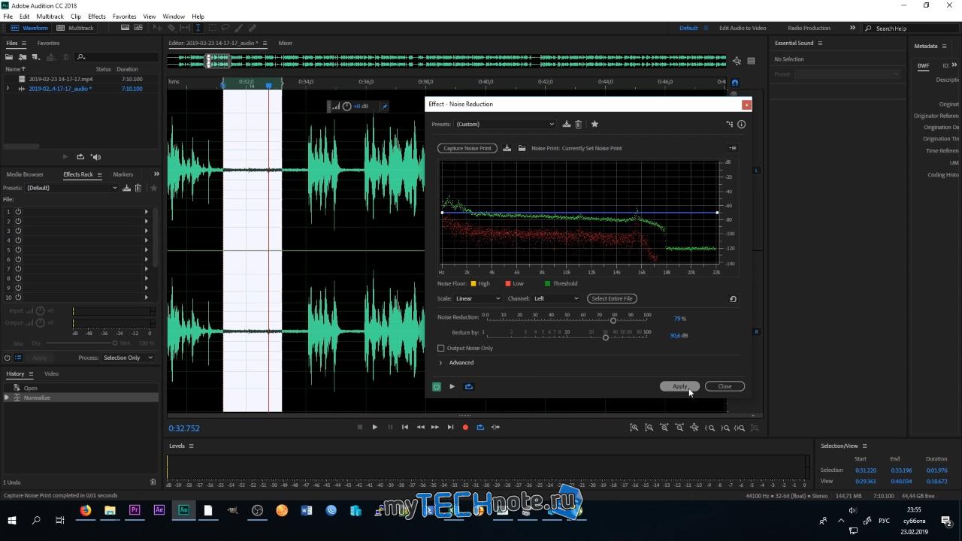Screen dimensions: 962x541
Task: Toggle loop playback in the editor transport
Action: pyautogui.click(x=480, y=427)
